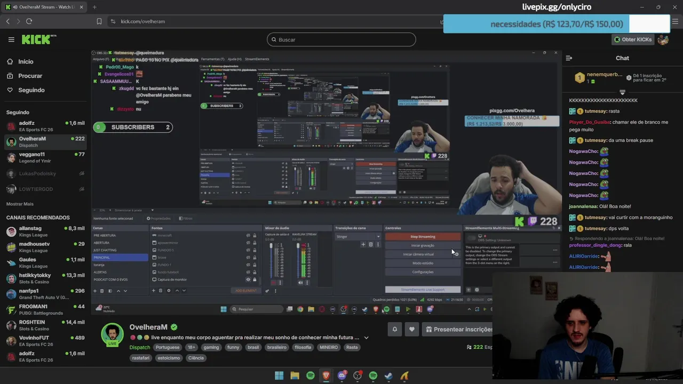Open Seguindo in Kick sidebar

point(26,90)
